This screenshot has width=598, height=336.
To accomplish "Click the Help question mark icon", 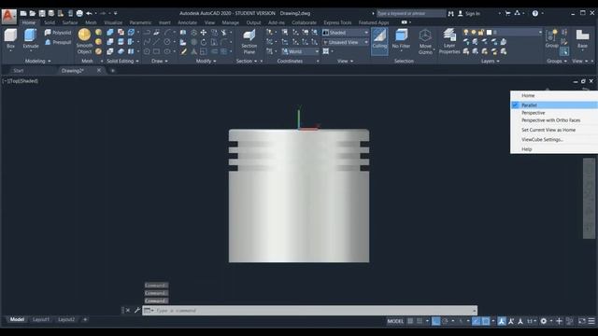I will (535, 13).
